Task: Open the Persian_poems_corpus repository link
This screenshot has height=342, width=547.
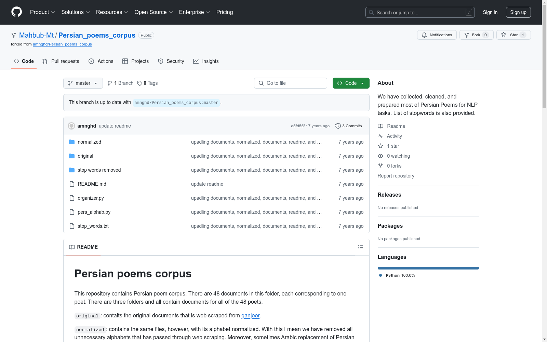Action: 97,35
